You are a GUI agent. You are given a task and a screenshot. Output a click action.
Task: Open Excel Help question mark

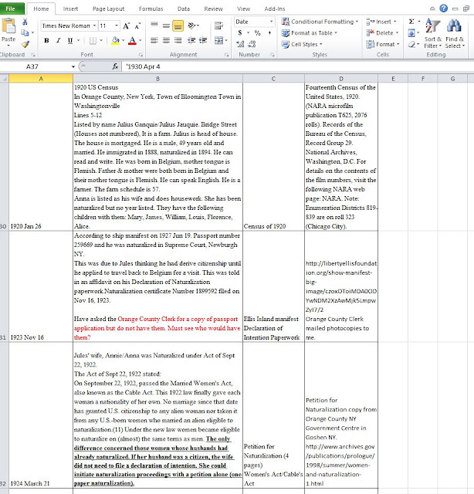[443, 8]
